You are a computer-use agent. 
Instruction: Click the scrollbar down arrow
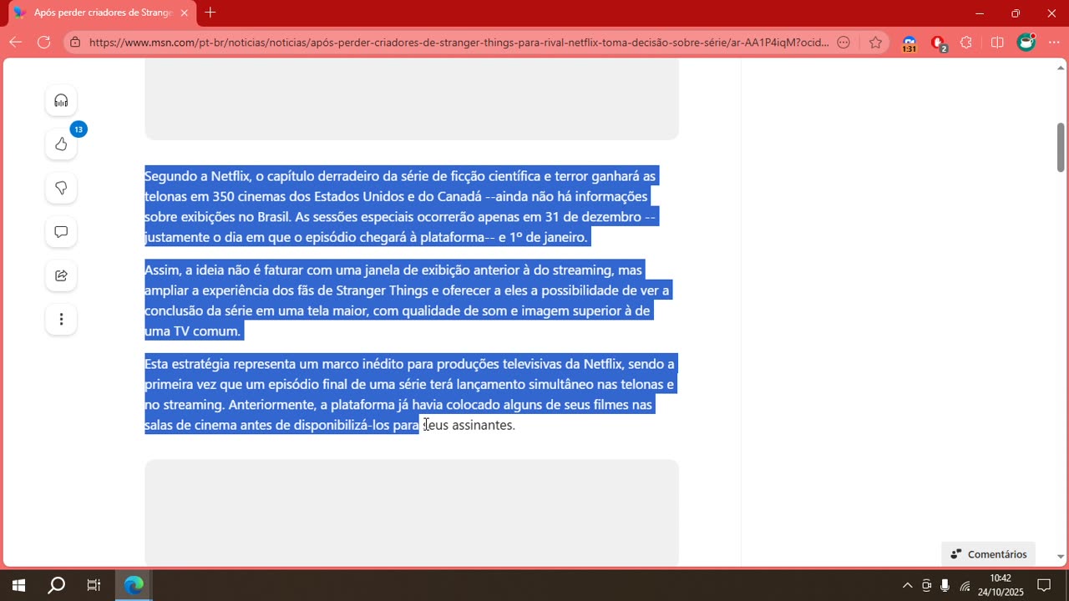[x=1061, y=557]
